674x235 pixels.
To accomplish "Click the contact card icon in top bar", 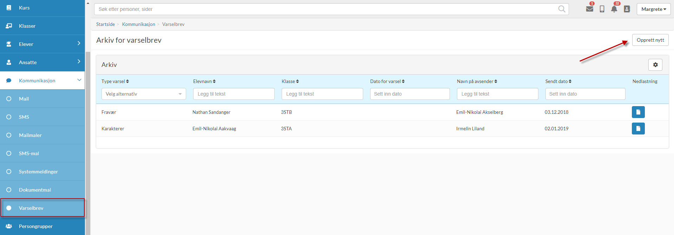I will coord(627,9).
